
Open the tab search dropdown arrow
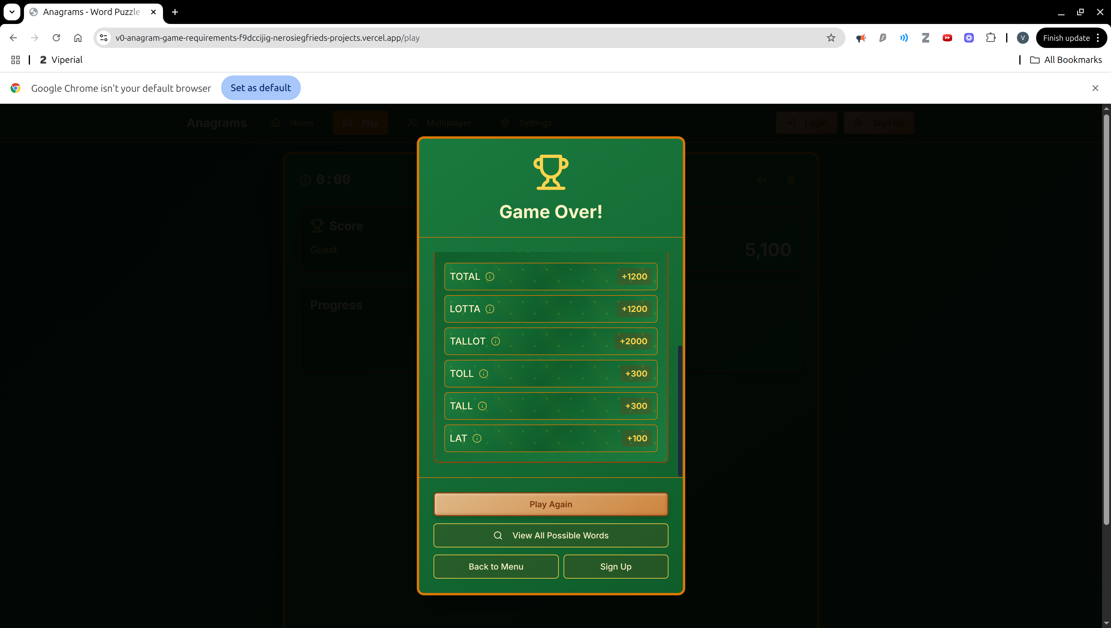click(x=12, y=12)
